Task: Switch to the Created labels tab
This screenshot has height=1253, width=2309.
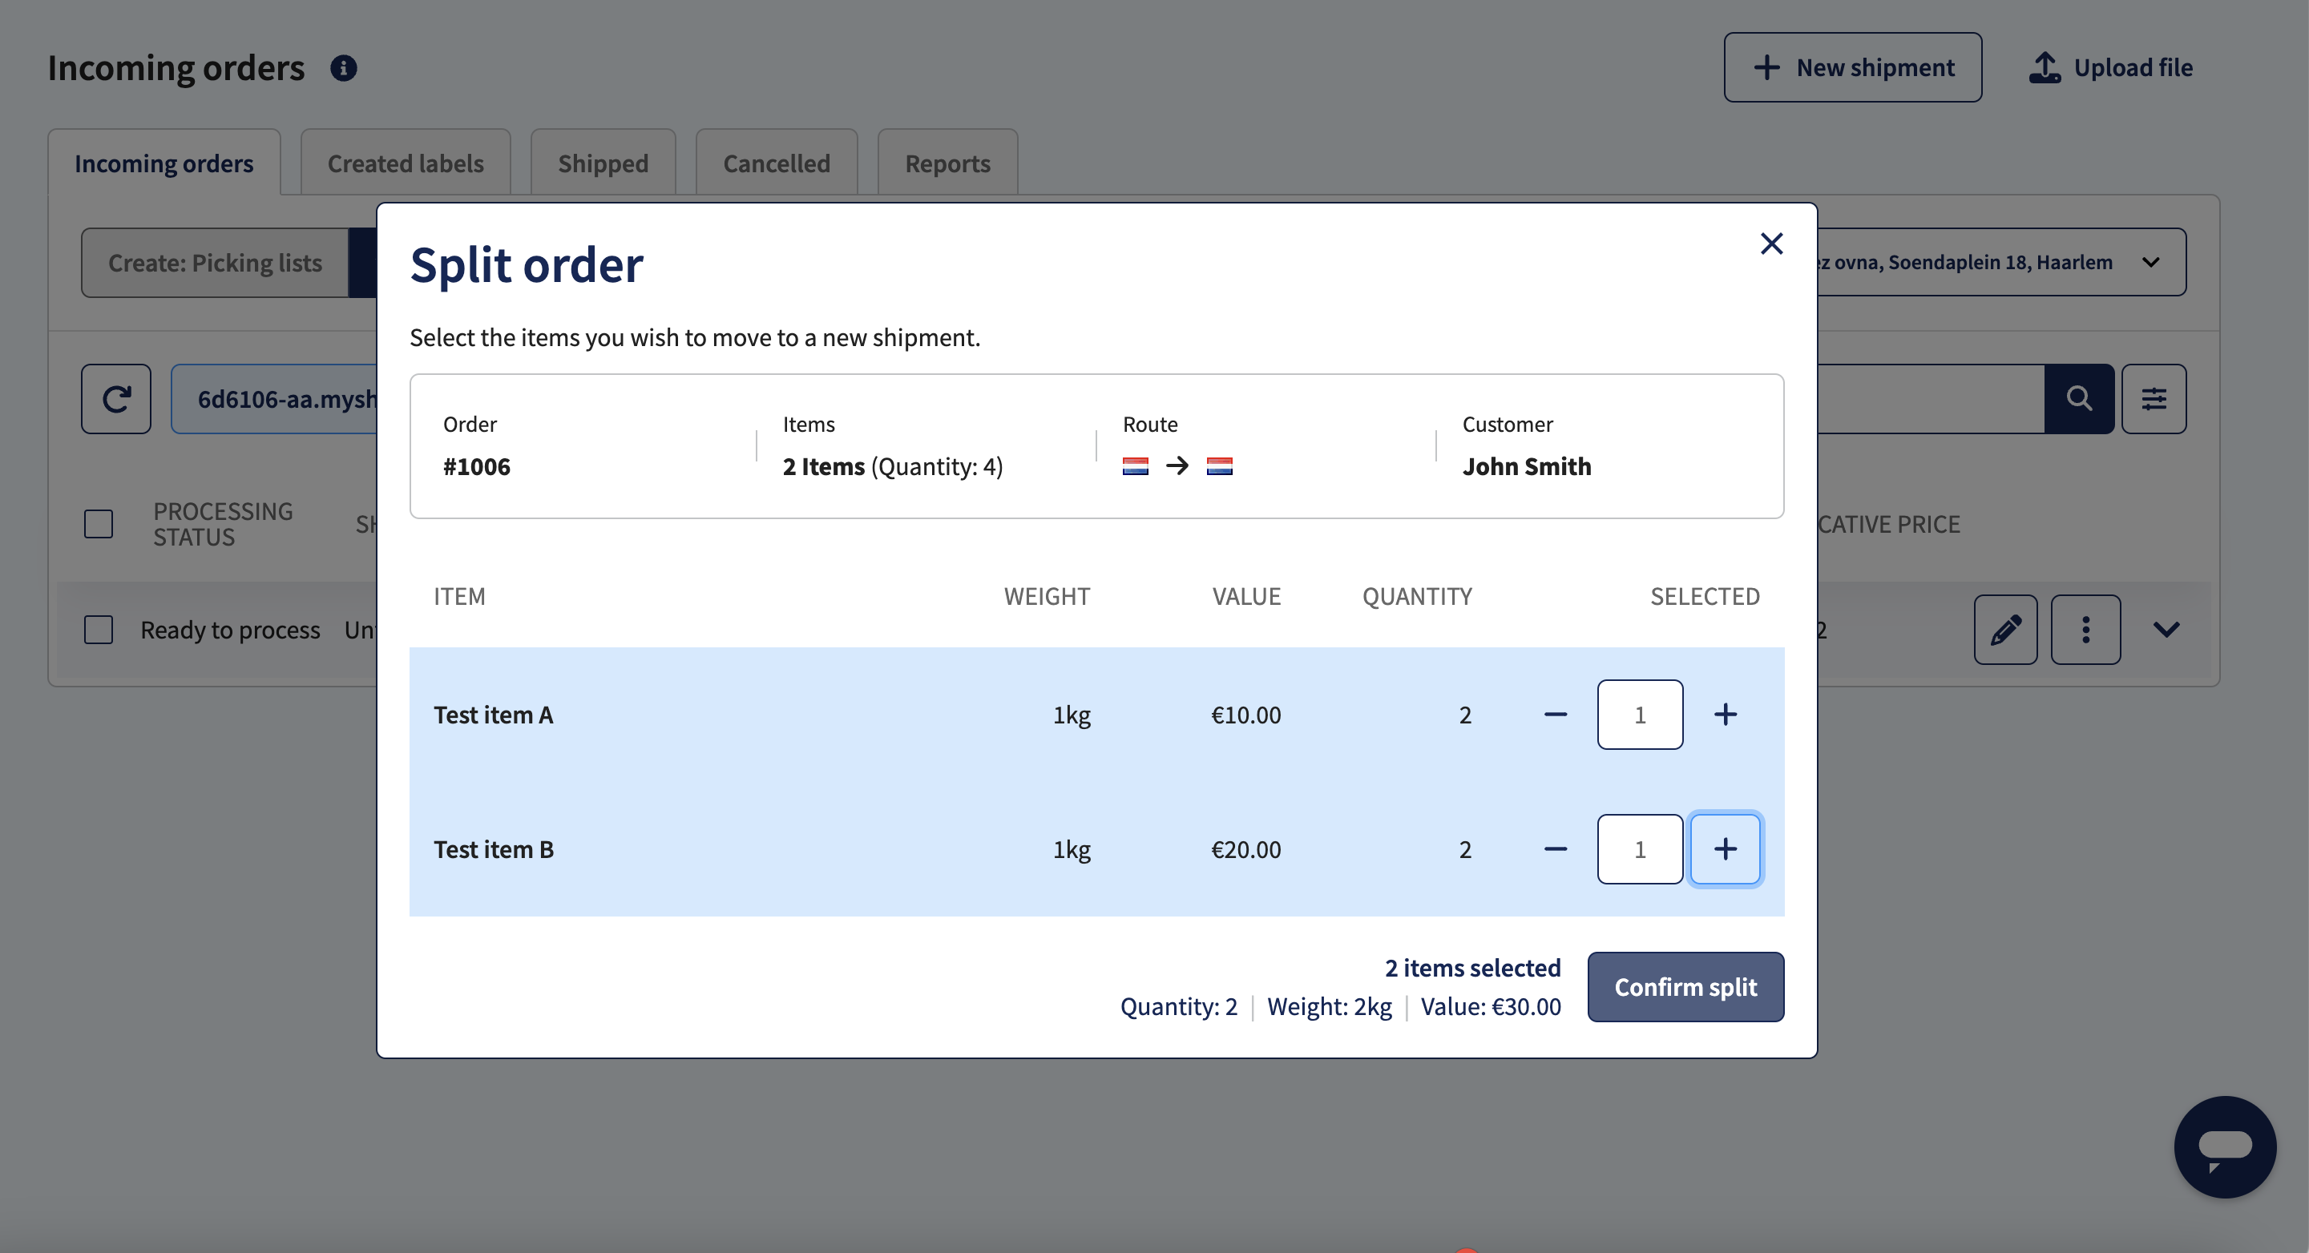Action: coord(406,162)
